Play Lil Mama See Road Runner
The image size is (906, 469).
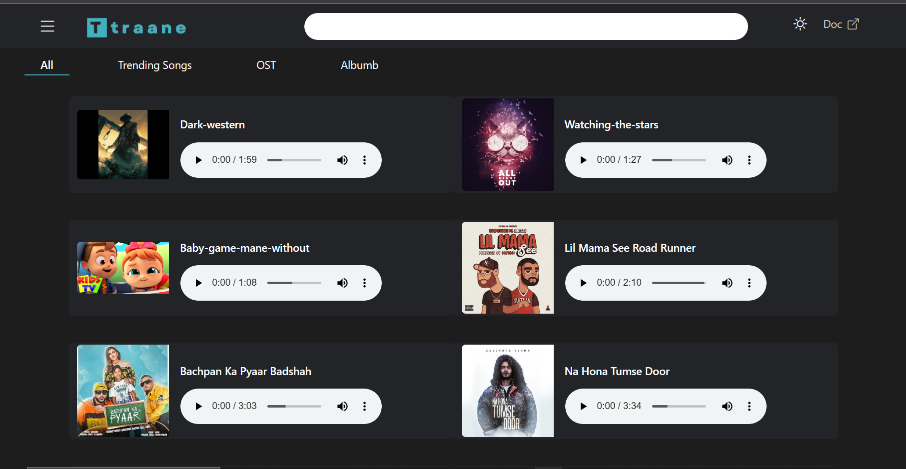(583, 283)
